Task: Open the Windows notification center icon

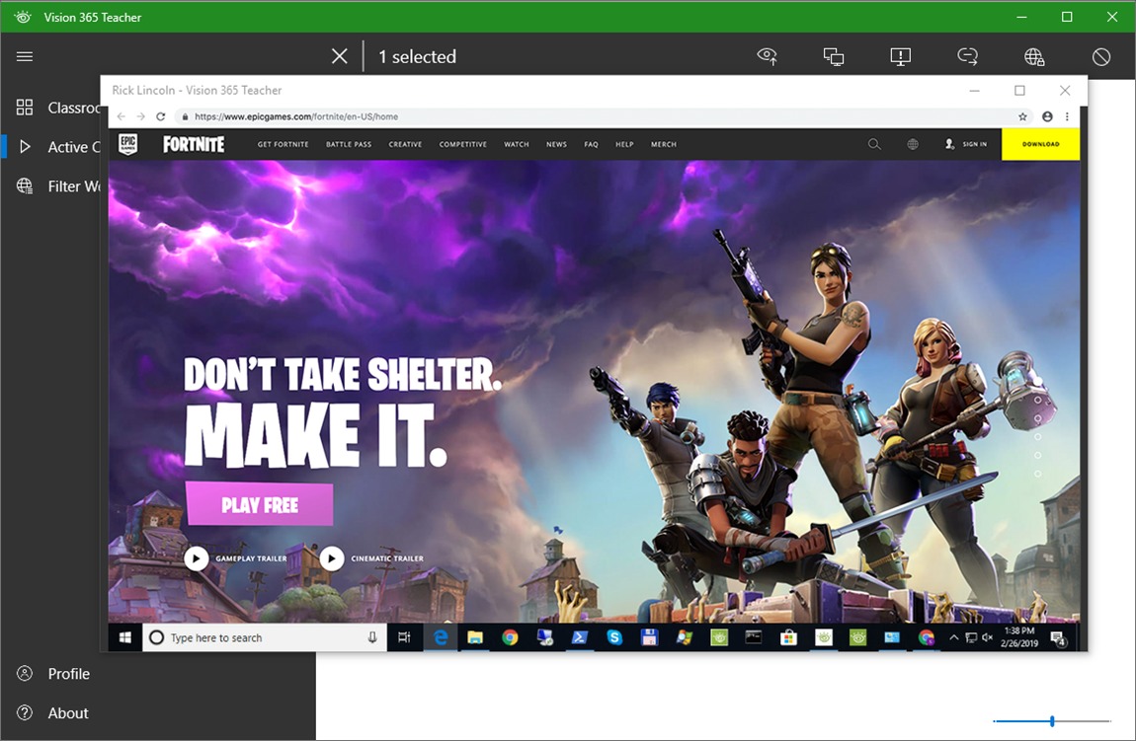Action: point(1058,638)
